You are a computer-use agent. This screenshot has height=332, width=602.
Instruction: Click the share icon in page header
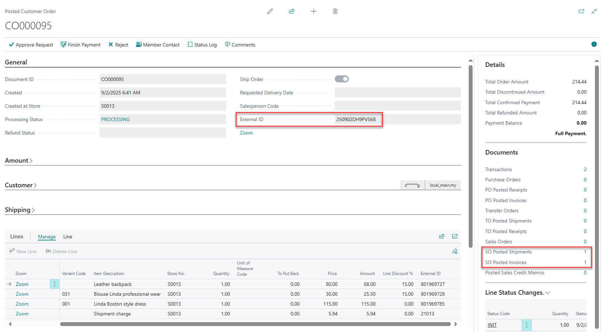(x=292, y=11)
